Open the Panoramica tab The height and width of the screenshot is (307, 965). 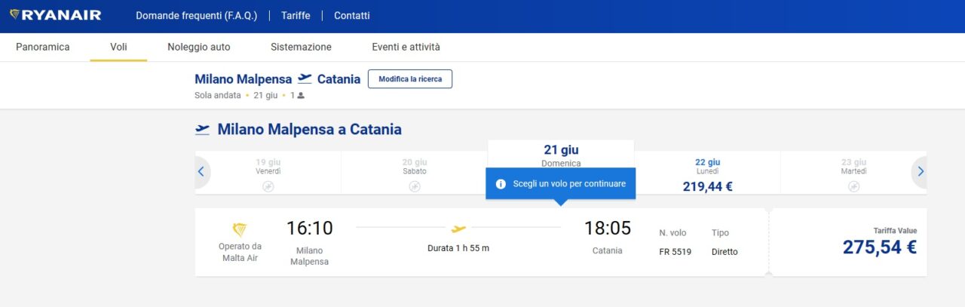(x=43, y=47)
